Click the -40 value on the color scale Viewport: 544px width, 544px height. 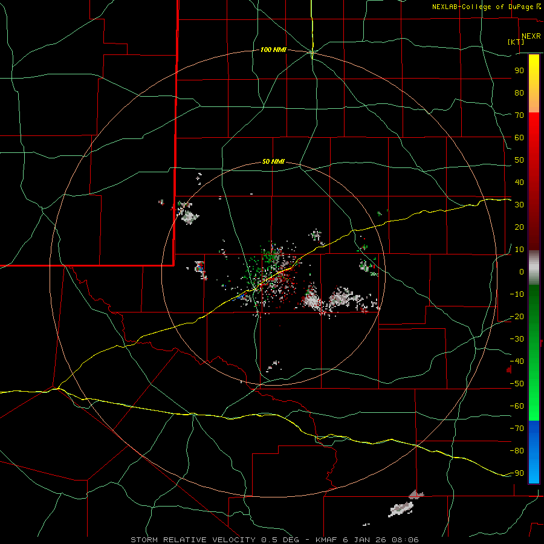pyautogui.click(x=517, y=361)
